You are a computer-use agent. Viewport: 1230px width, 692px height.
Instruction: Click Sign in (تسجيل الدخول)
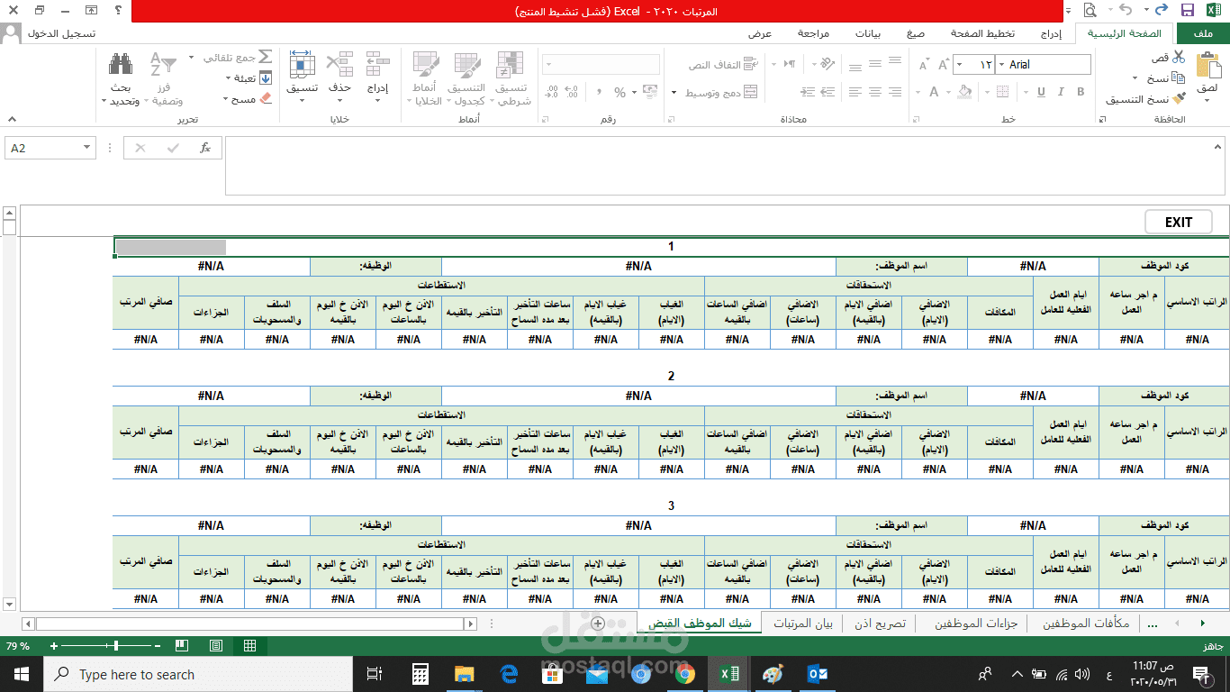pyautogui.click(x=60, y=33)
